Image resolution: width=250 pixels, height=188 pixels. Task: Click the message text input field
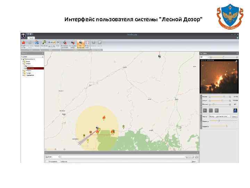tap(123, 157)
